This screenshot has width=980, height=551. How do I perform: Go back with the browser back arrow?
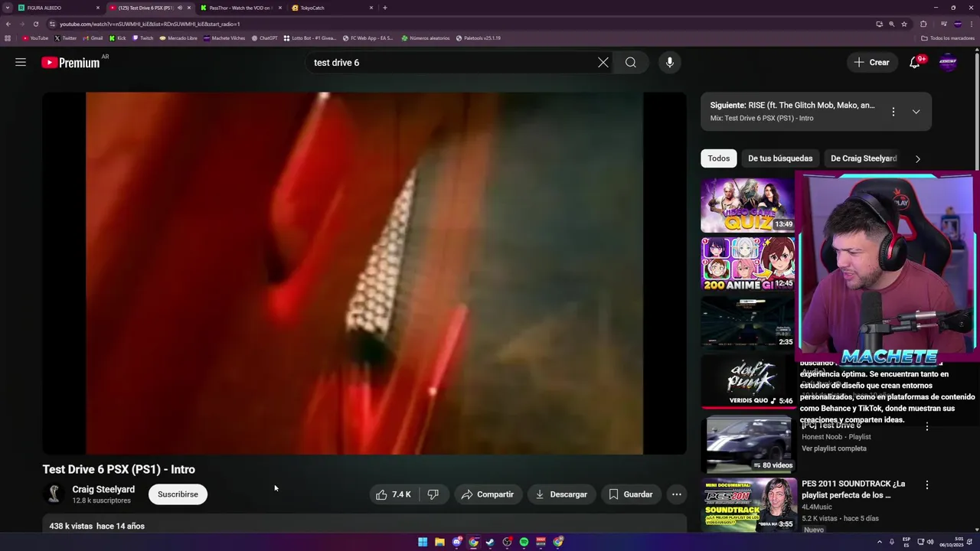[x=8, y=24]
